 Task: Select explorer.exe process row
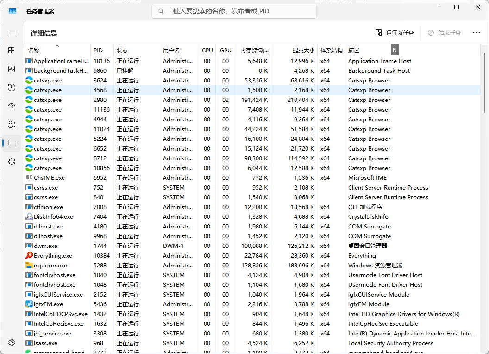[50, 265]
